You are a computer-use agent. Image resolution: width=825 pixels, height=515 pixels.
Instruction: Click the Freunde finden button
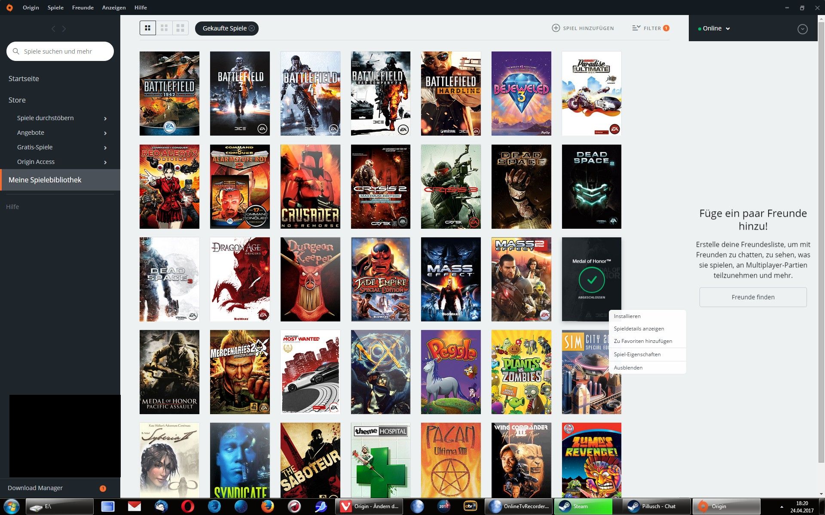pyautogui.click(x=753, y=297)
